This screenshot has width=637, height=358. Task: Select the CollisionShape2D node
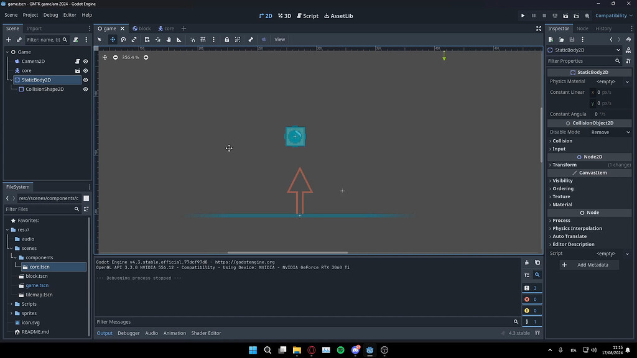point(45,89)
